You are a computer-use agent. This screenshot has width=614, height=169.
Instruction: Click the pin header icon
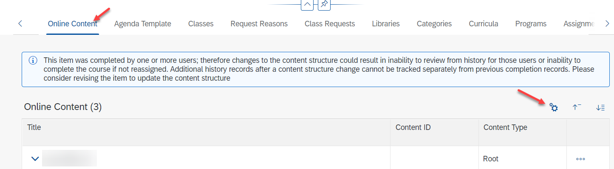pyautogui.click(x=324, y=5)
